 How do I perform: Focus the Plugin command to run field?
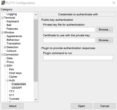[78, 57]
